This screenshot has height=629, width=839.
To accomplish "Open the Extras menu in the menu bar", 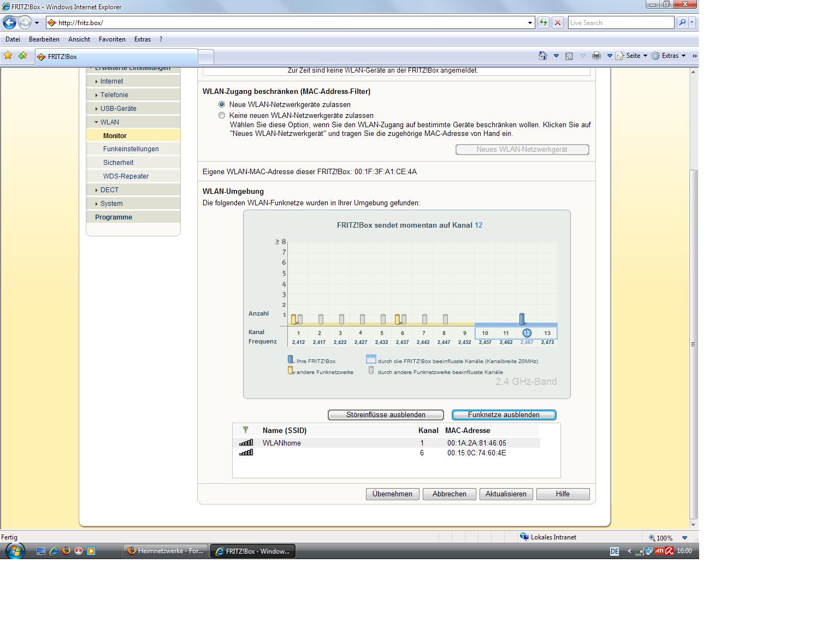I will pyautogui.click(x=143, y=39).
